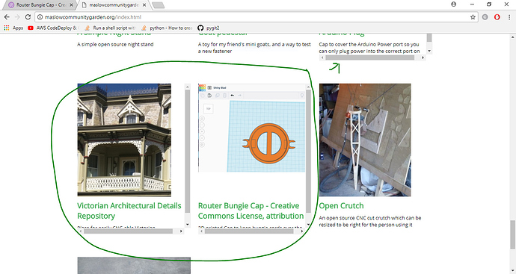Screen dimensions: 516x274
Task: Click the browser forward arrow
Action: click(x=17, y=17)
